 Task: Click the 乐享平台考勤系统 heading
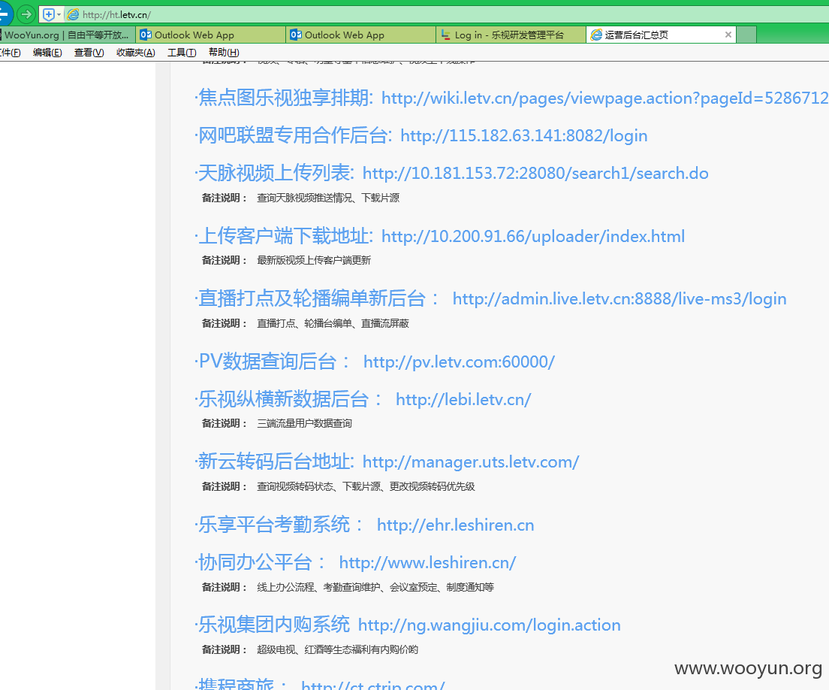(279, 525)
